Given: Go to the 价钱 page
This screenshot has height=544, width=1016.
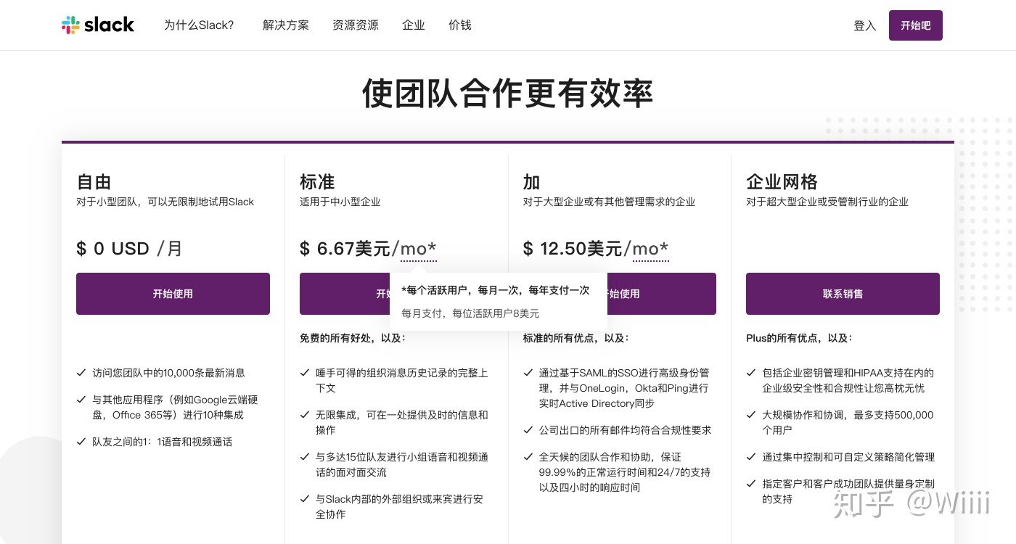Looking at the screenshot, I should coord(460,25).
